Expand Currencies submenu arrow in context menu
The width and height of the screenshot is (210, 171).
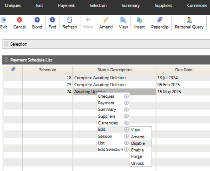pyautogui.click(x=126, y=123)
